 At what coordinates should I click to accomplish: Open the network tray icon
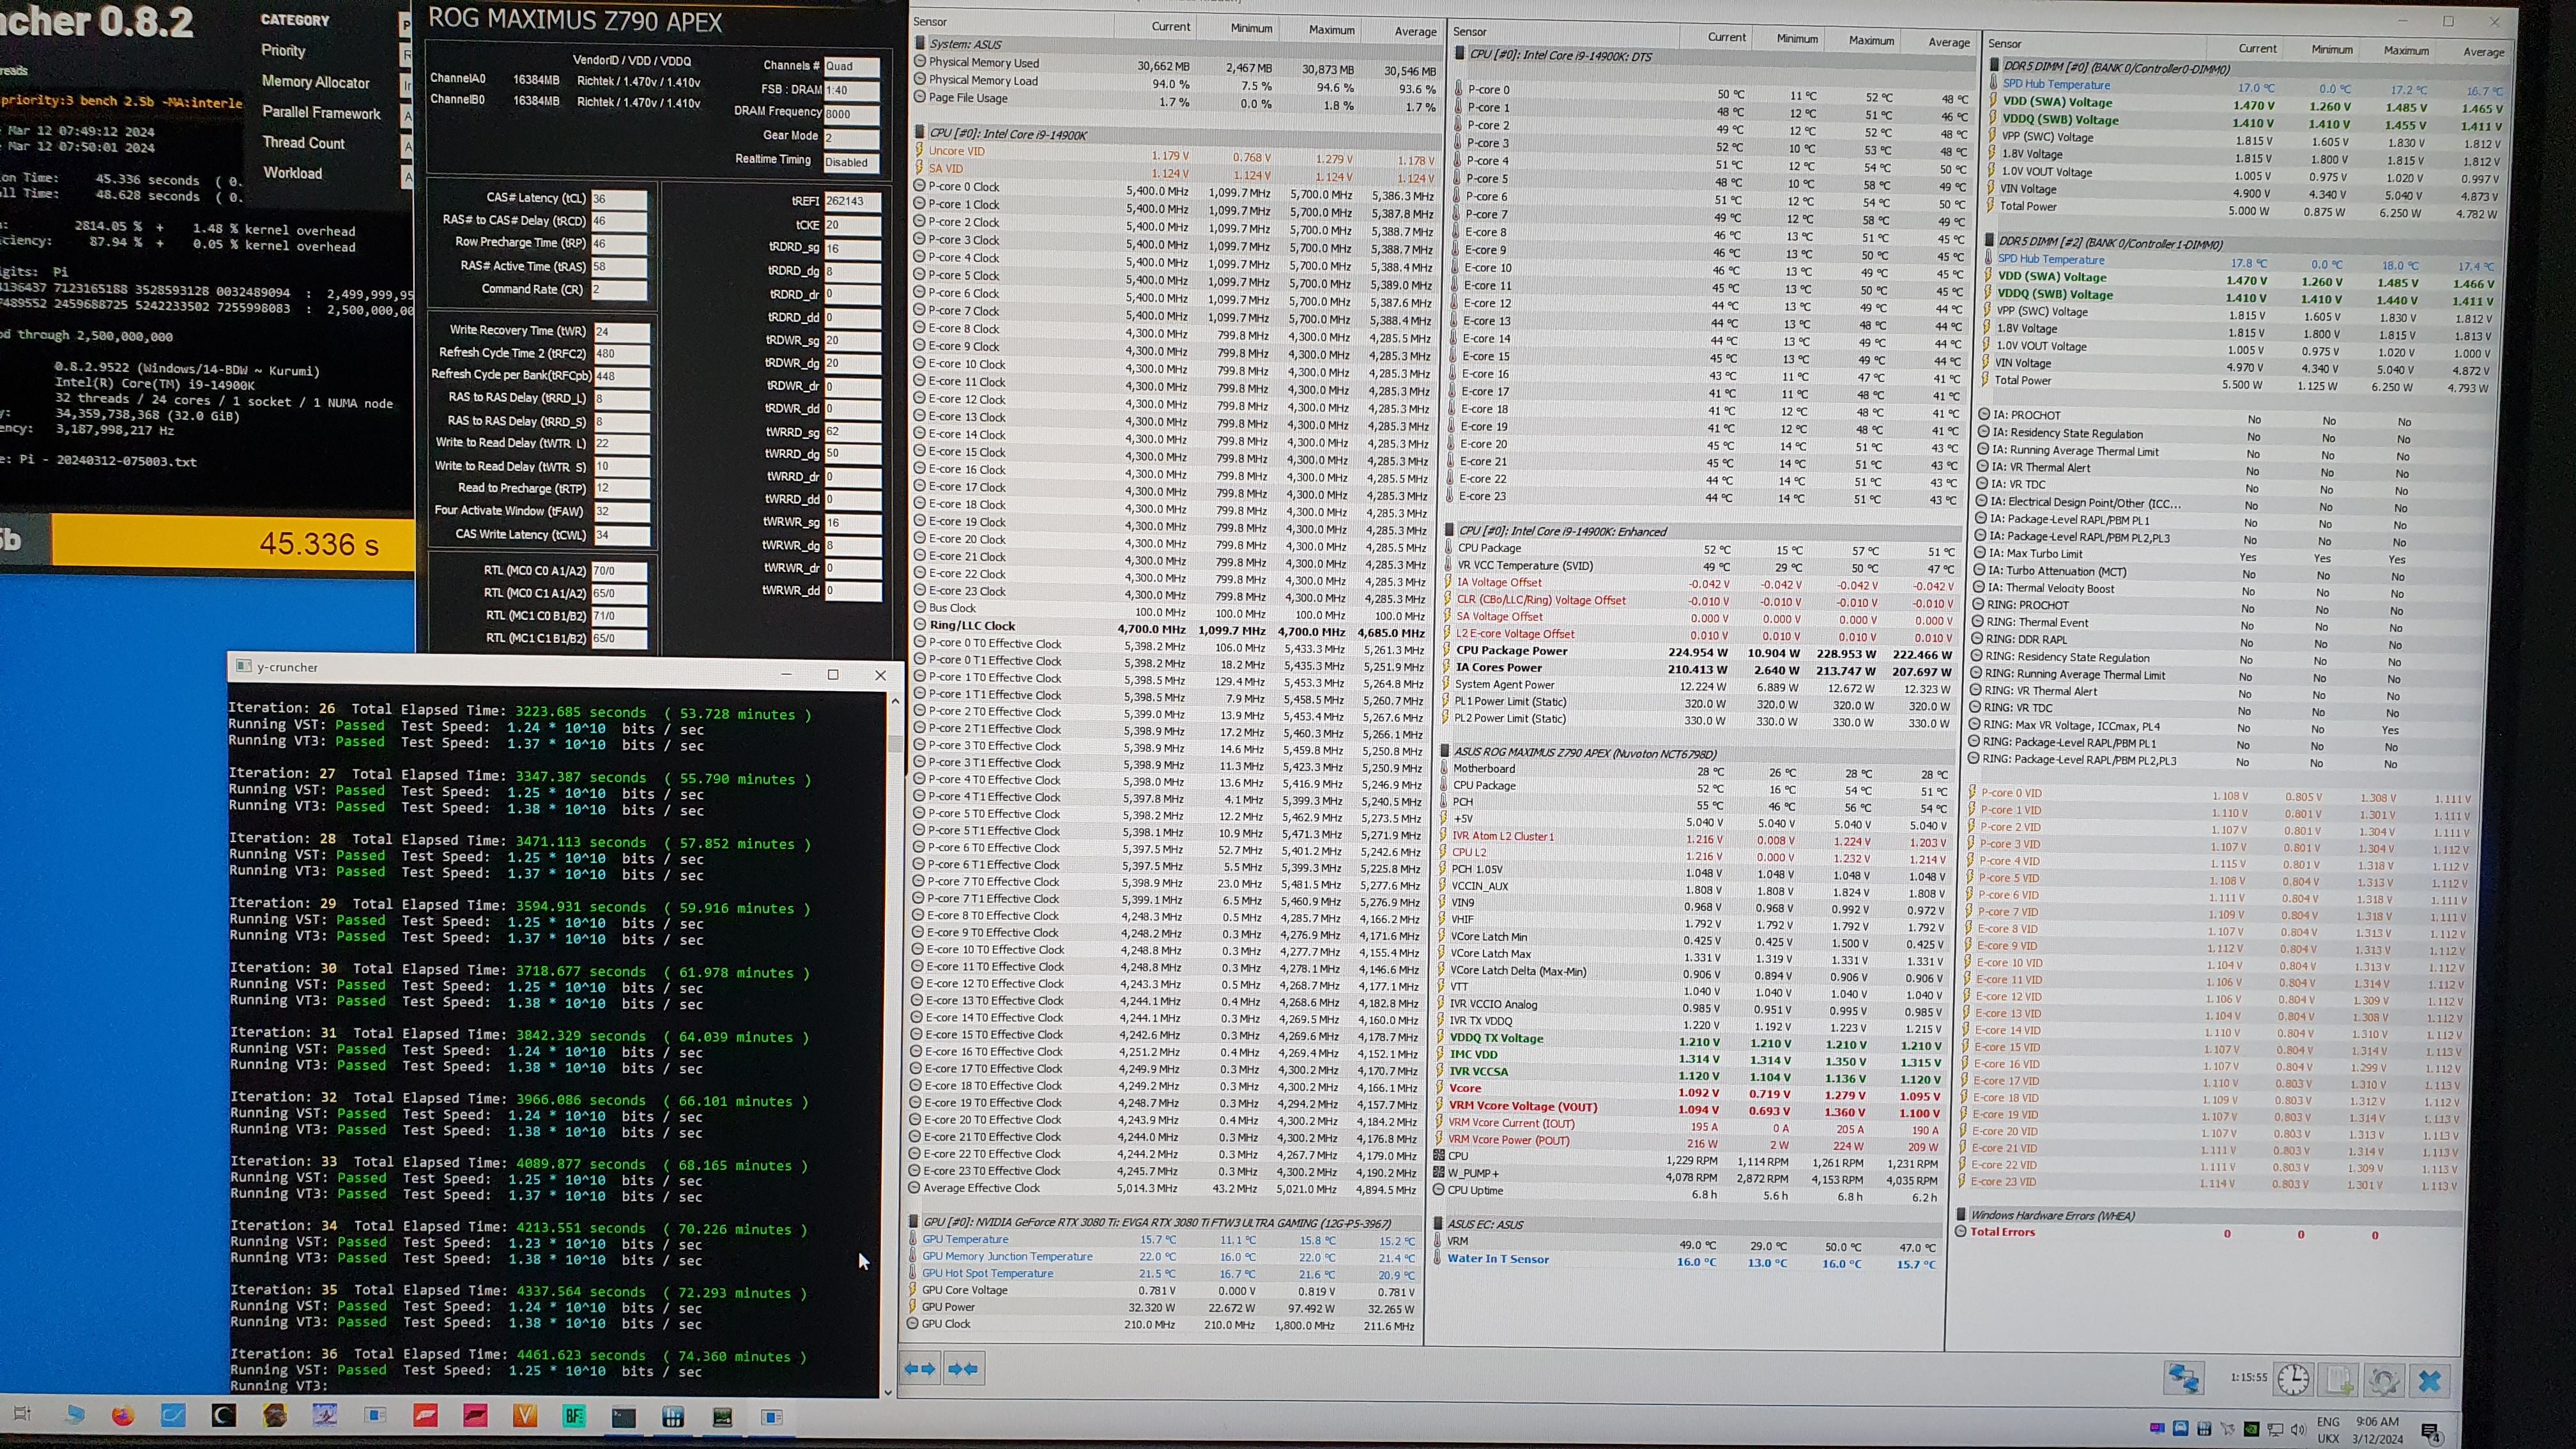(2275, 1430)
